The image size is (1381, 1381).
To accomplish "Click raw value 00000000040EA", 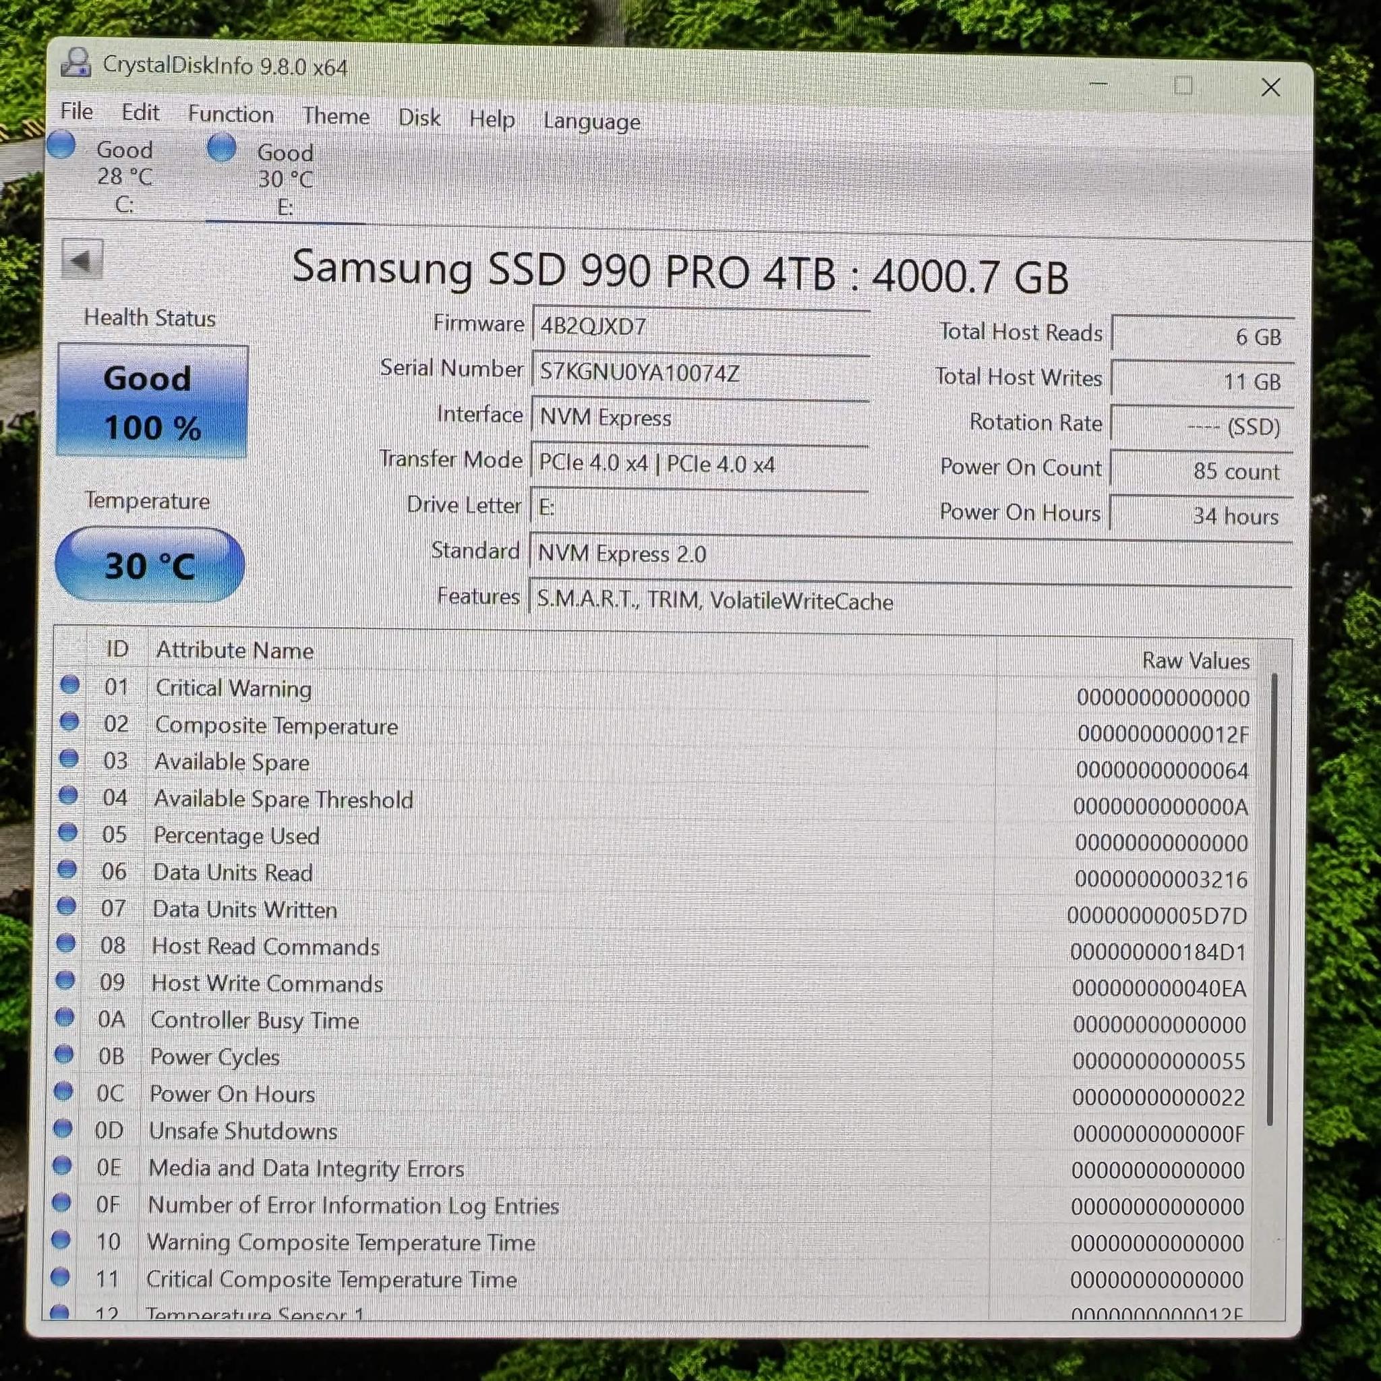I will coord(1158,989).
